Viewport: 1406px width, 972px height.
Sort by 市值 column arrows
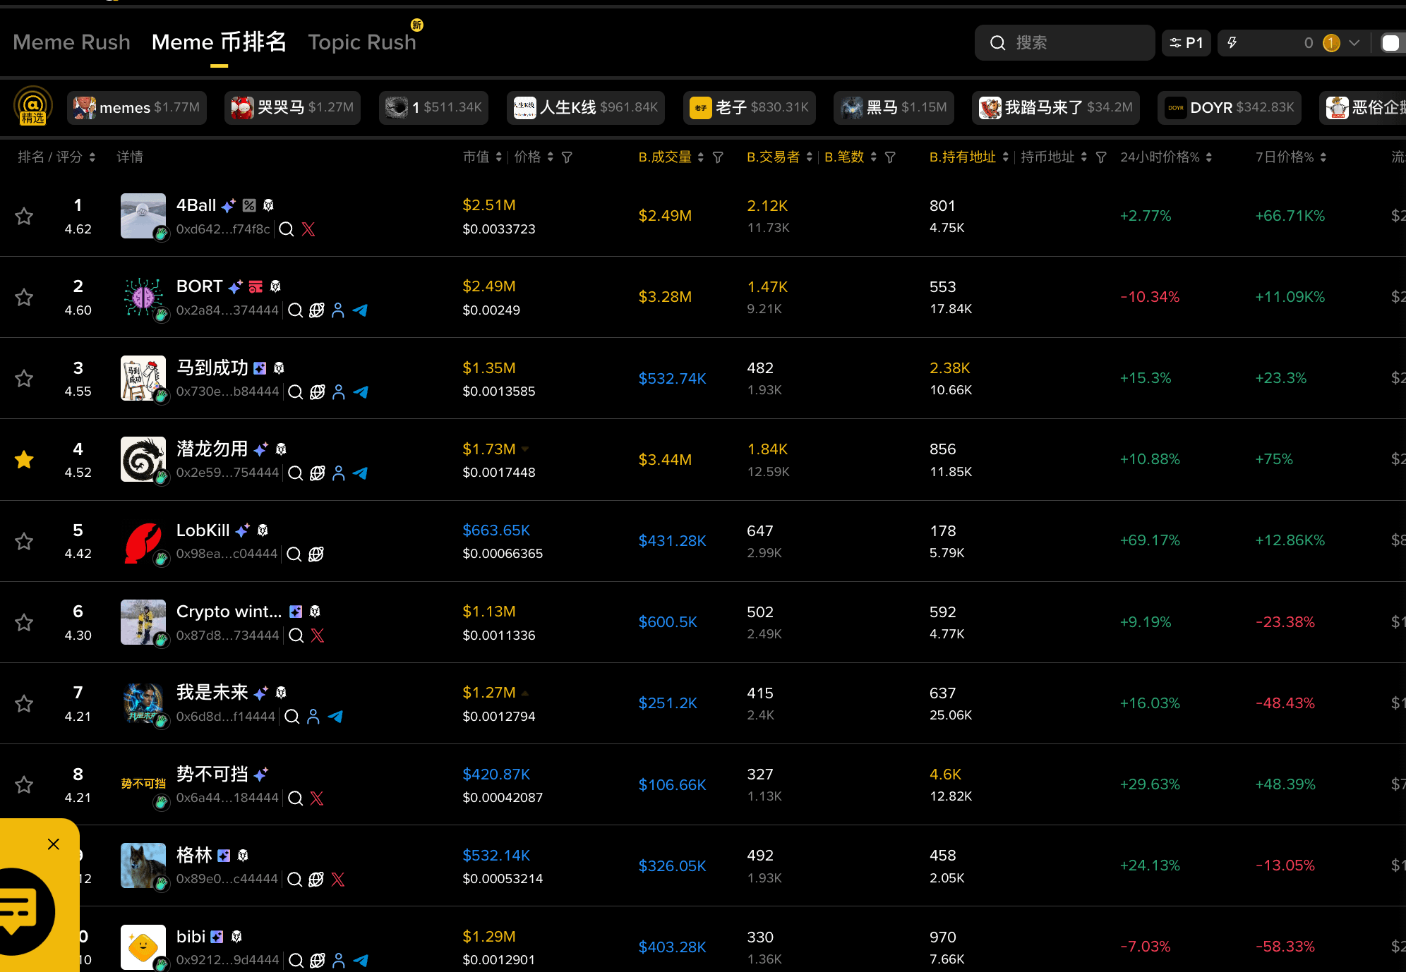[498, 157]
